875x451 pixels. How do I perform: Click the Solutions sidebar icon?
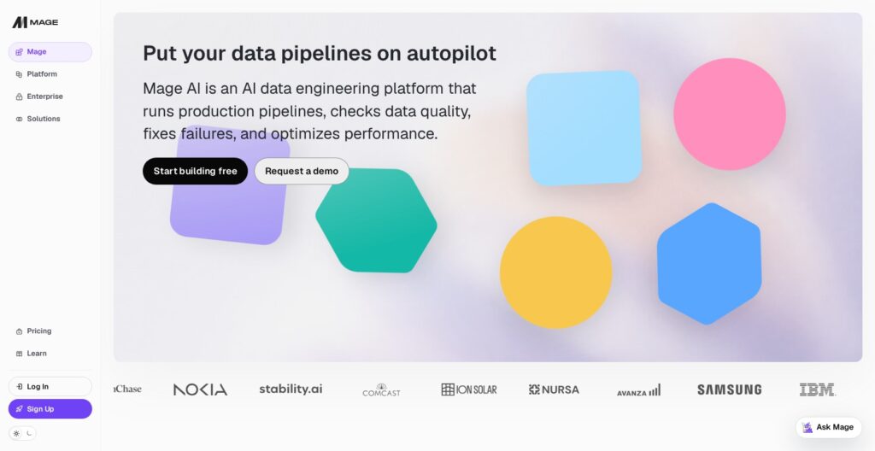click(x=19, y=119)
